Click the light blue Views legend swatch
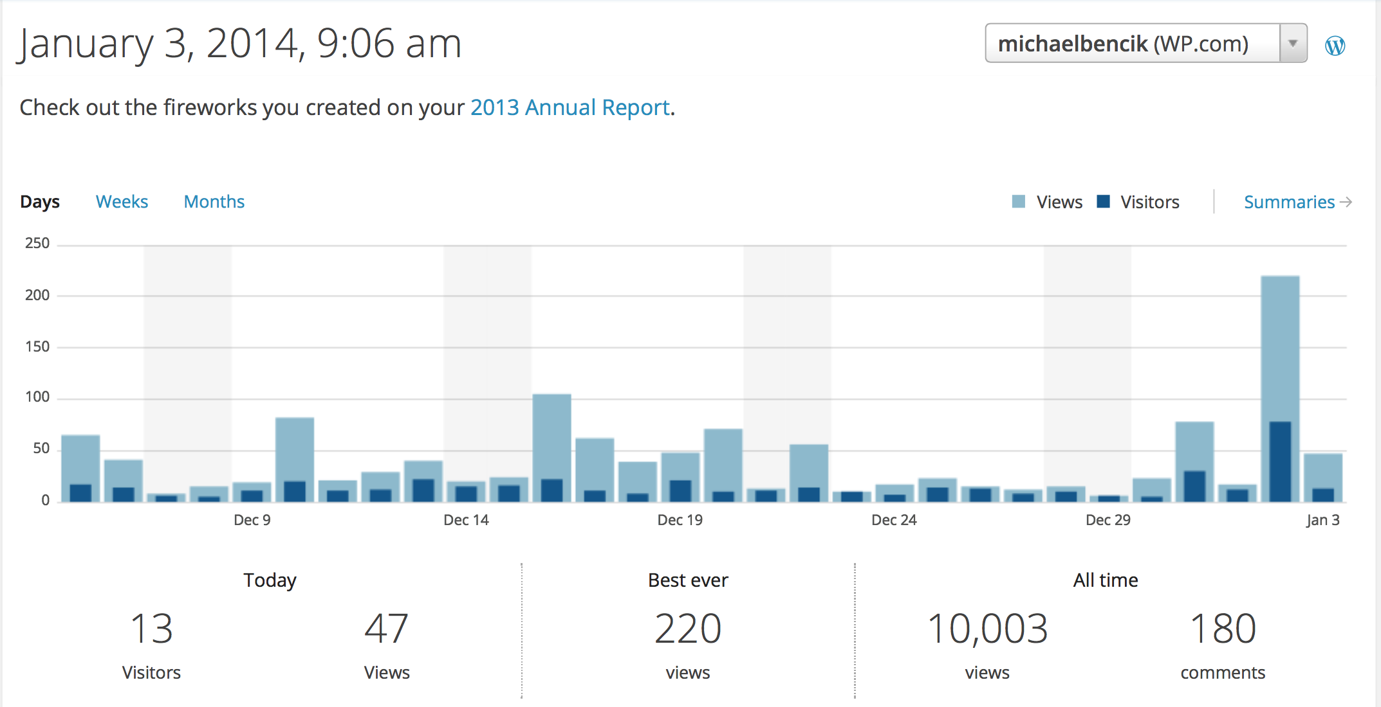1381x707 pixels. click(x=1019, y=202)
